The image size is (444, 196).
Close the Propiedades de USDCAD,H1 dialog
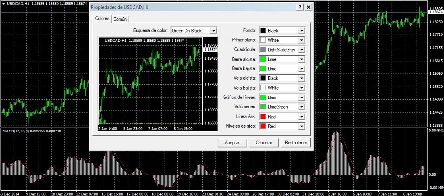pyautogui.click(x=308, y=7)
